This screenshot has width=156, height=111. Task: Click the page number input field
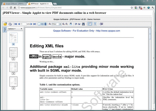pyautogui.click(x=24, y=24)
